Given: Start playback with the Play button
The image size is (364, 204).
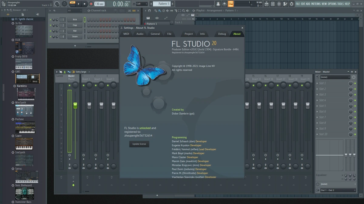Looking at the screenshot, I should coord(79,4).
